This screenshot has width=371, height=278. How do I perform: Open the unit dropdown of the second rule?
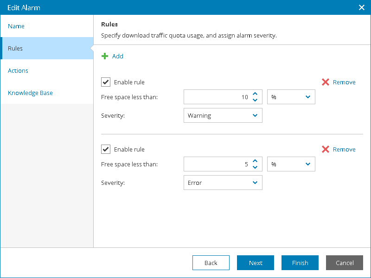coord(291,164)
